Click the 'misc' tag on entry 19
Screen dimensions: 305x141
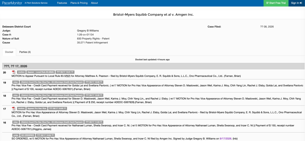pyautogui.click(x=16, y=82)
